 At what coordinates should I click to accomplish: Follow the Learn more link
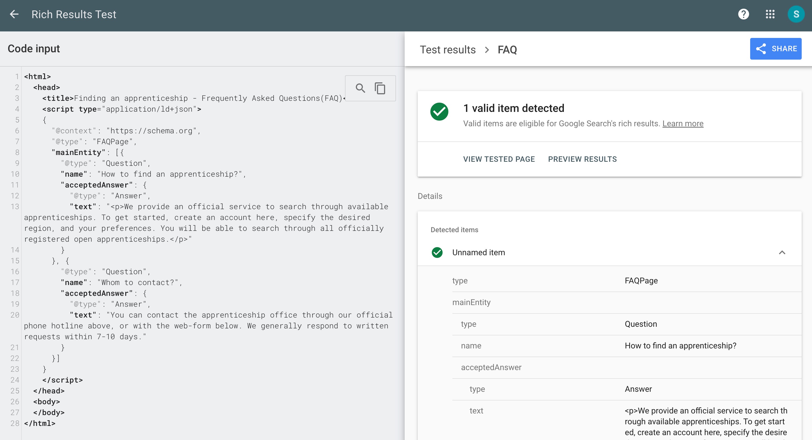point(682,124)
